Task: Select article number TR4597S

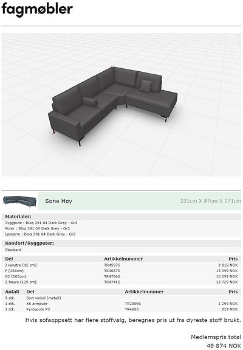Action: point(112,265)
